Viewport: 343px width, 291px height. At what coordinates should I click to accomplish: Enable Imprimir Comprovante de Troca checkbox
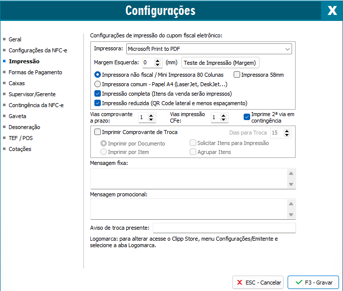[98, 133]
